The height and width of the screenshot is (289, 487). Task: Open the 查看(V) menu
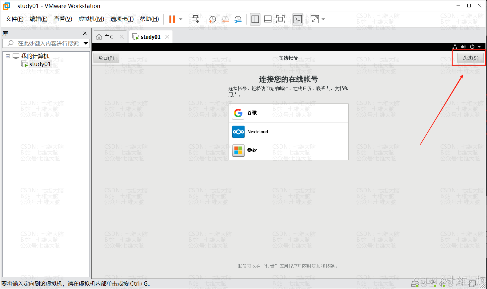pos(63,19)
